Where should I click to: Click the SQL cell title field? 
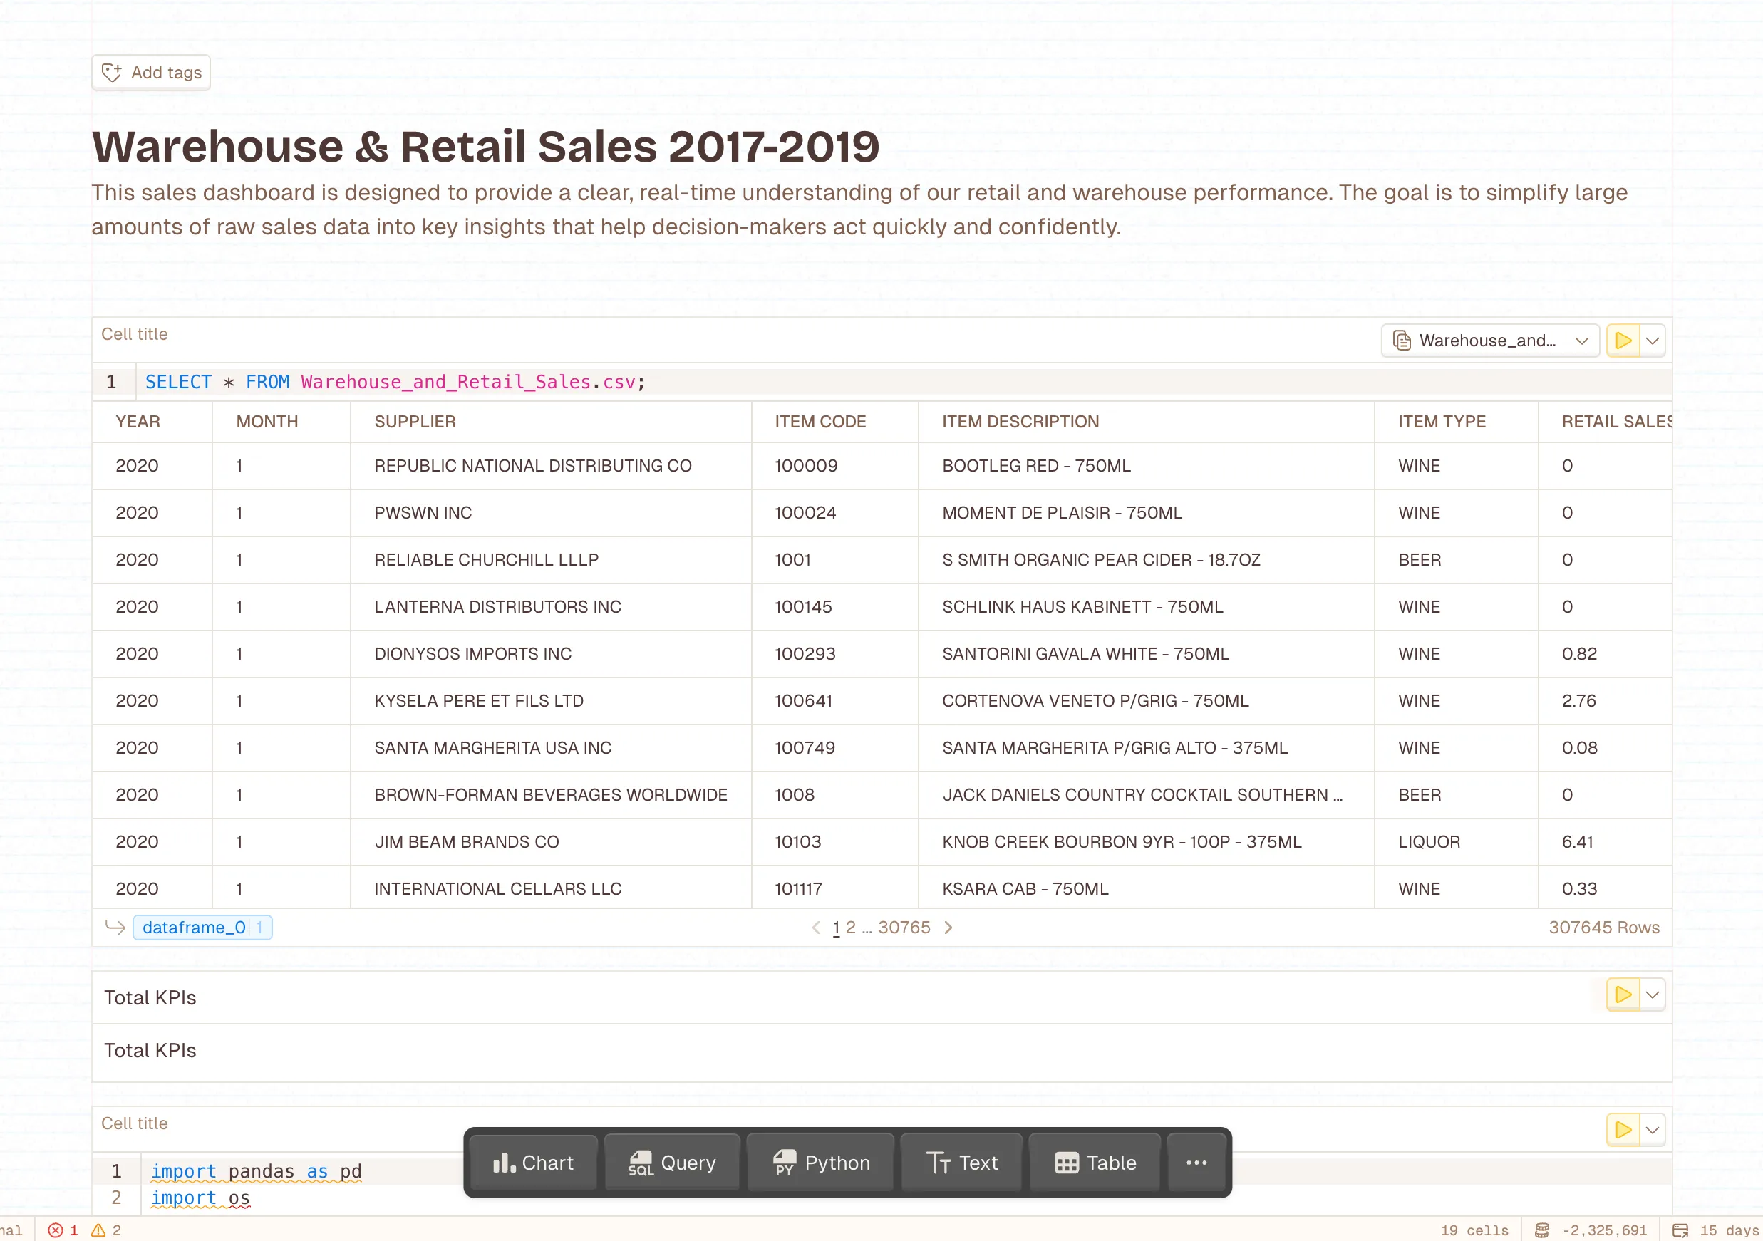coord(135,334)
